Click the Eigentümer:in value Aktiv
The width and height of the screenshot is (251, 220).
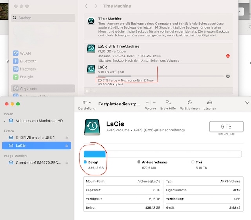point(237,190)
